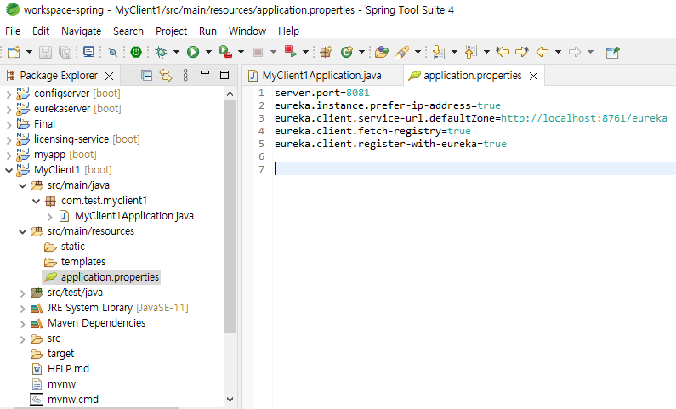Screen dimensions: 676x409
Task: Open the Search menu
Action: tap(128, 31)
